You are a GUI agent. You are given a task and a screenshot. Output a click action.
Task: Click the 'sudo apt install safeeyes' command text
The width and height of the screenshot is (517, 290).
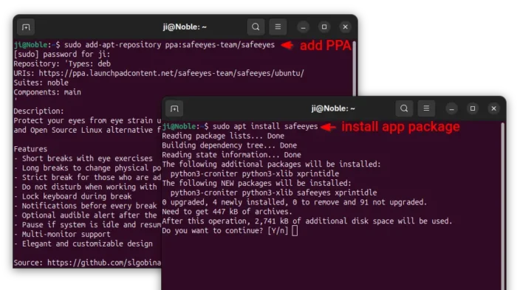pos(265,126)
